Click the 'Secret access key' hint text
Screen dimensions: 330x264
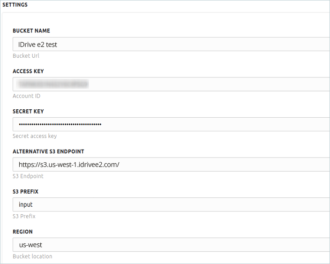35,136
